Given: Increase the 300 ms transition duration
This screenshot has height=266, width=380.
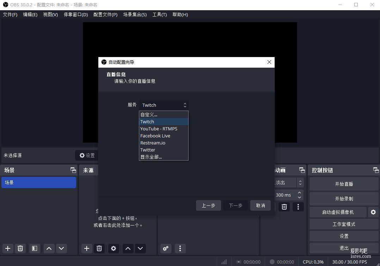Looking at the screenshot, I should tap(300, 193).
